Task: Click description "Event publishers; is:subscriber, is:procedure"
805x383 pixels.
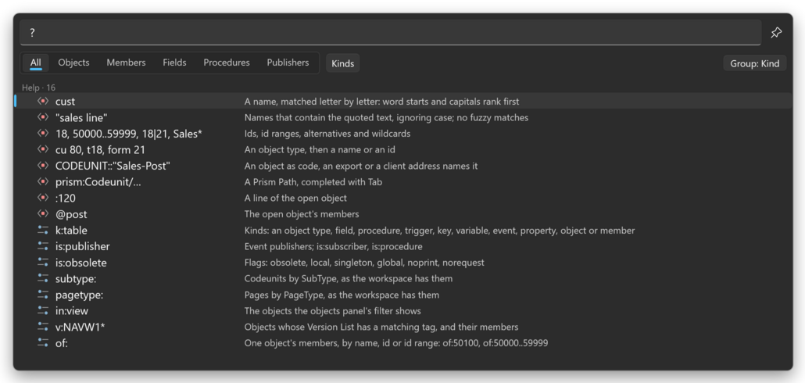Action: click(333, 246)
